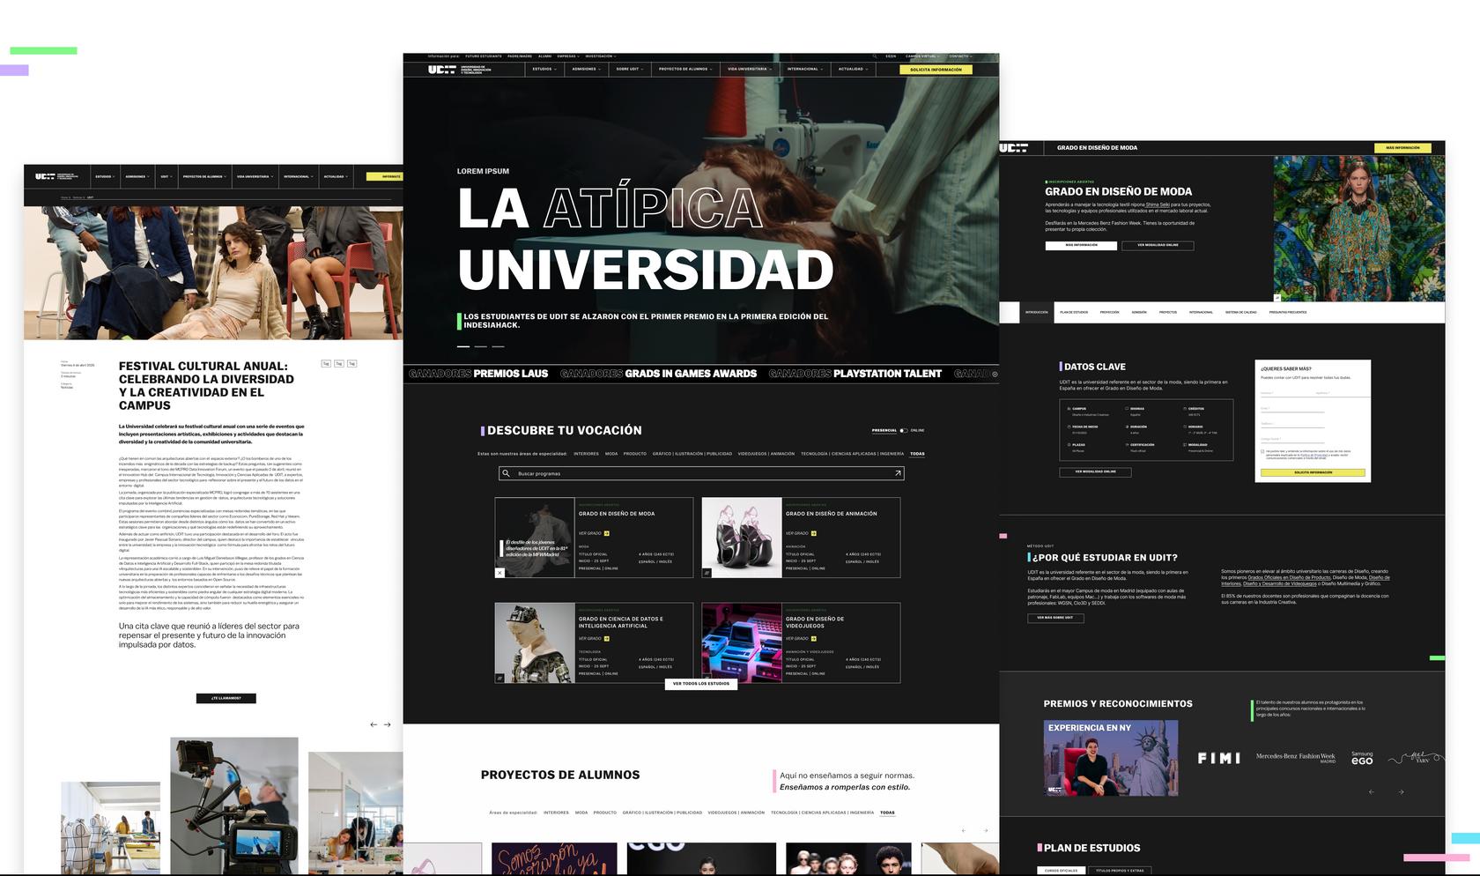
Task: Switch to the Plan de Estudios tab
Action: [x=1073, y=312]
